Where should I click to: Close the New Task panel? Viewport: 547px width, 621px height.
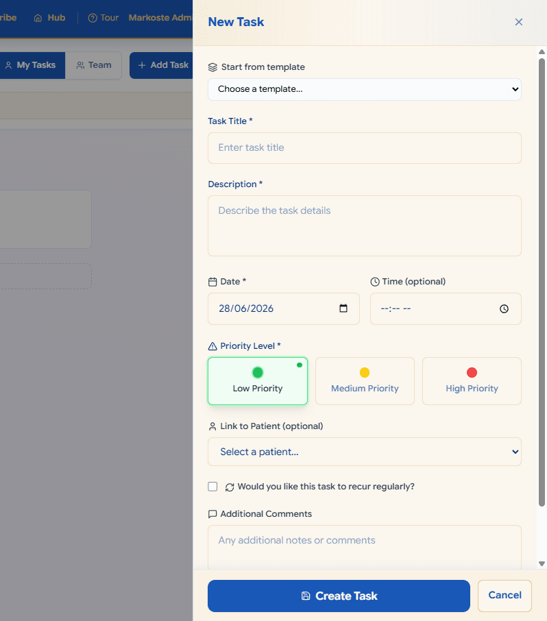click(518, 22)
